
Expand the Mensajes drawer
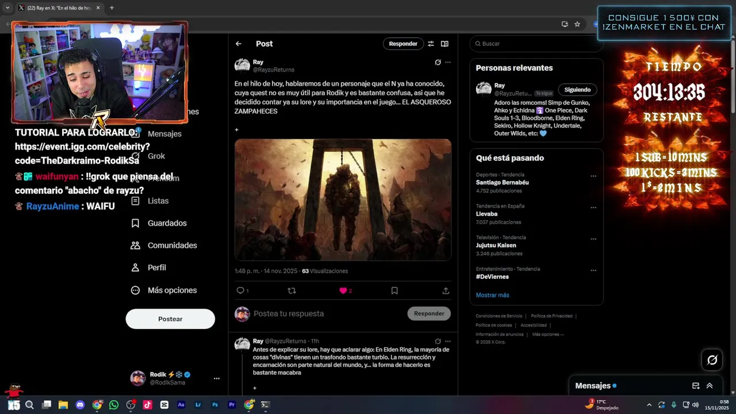coord(710,386)
